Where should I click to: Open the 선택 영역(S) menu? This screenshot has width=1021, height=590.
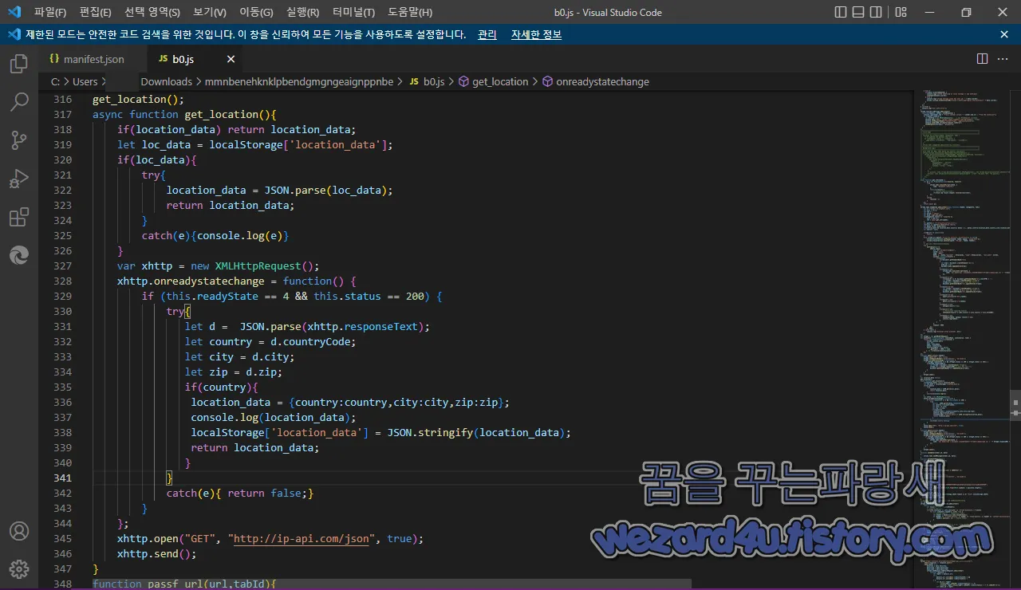pos(152,12)
